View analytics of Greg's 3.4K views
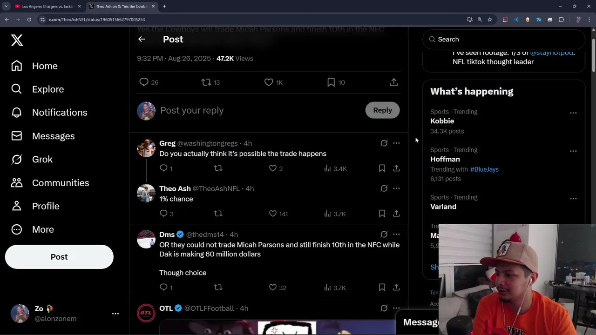Image resolution: width=596 pixels, height=335 pixels. pyautogui.click(x=335, y=168)
